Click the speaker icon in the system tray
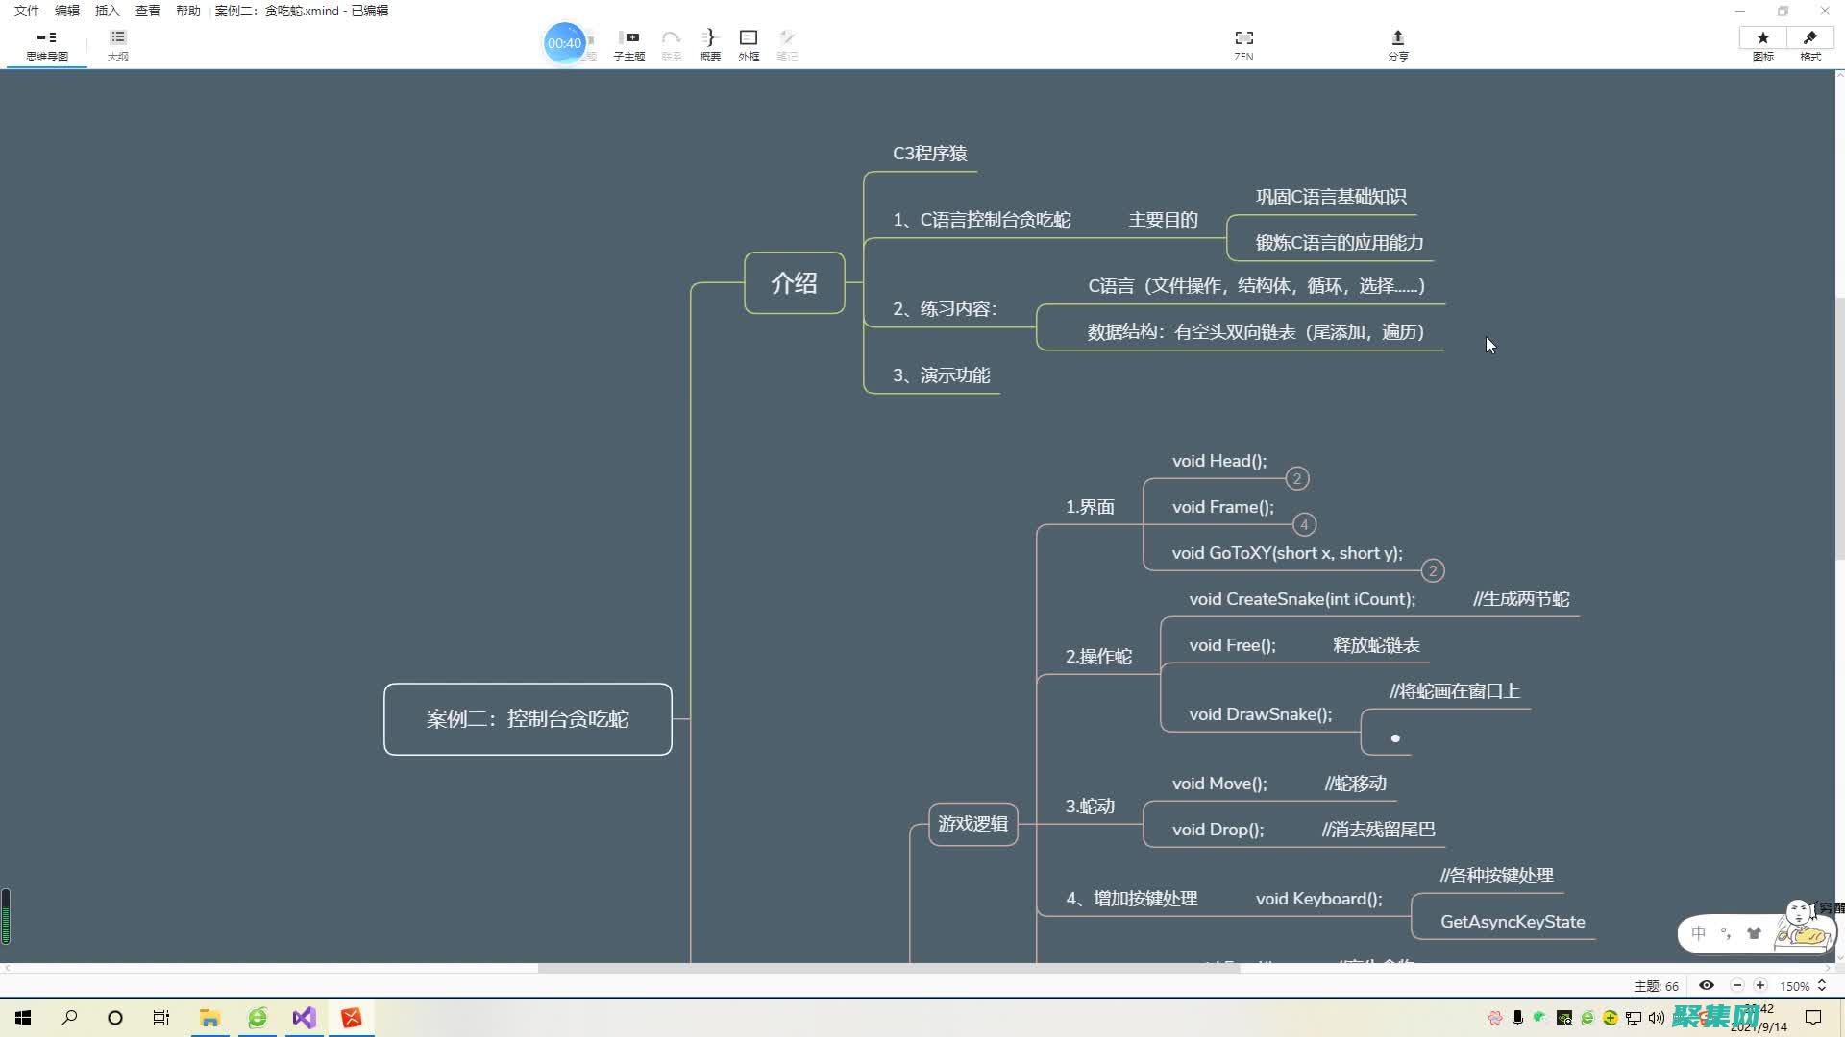This screenshot has height=1037, width=1845. click(x=1655, y=1017)
